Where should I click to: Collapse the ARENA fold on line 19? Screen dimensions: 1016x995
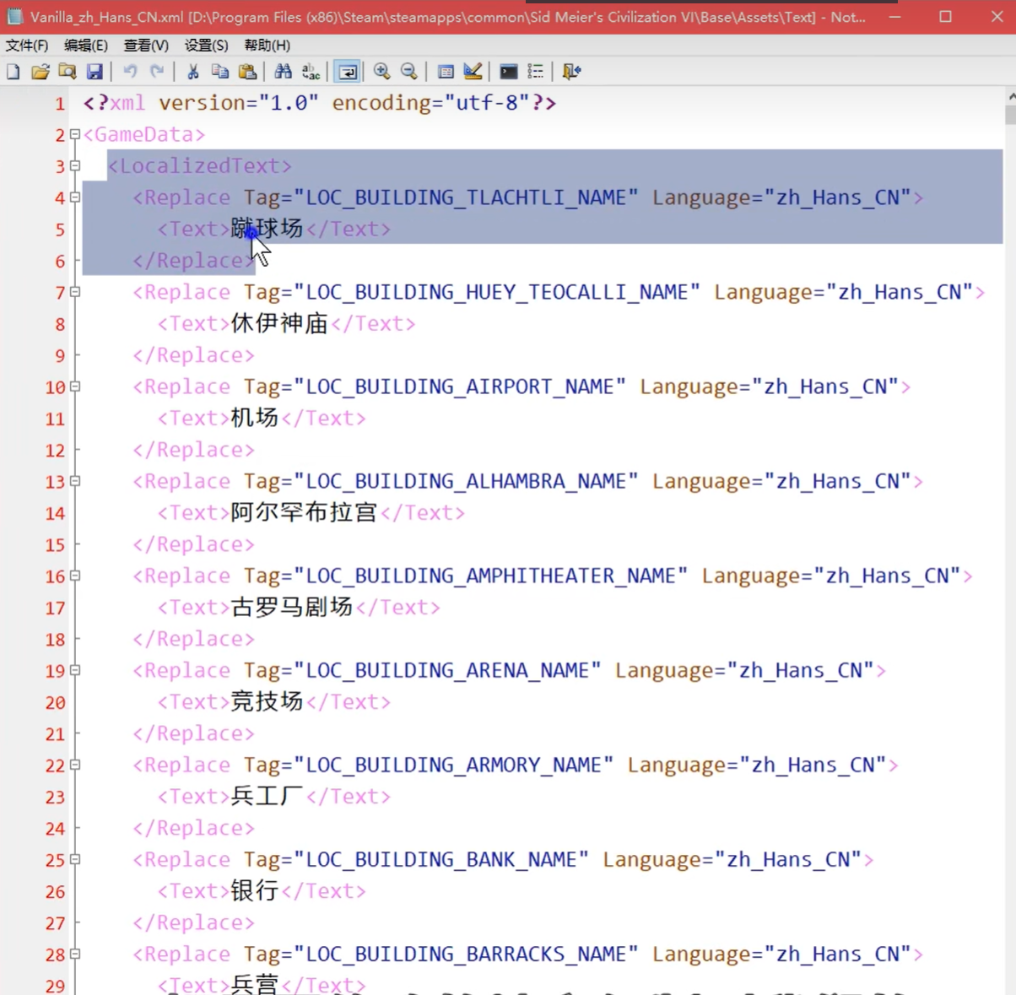coord(75,669)
